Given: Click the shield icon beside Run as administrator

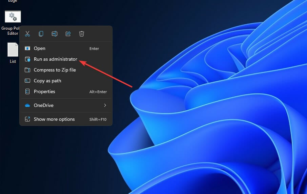Looking at the screenshot, I should pyautogui.click(x=27, y=59).
